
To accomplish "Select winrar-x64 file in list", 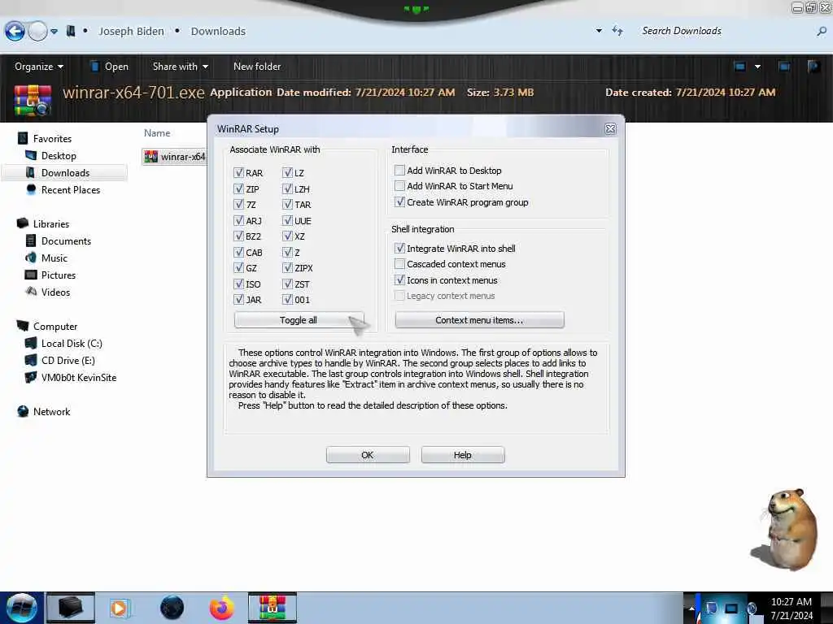I will pyautogui.click(x=175, y=157).
